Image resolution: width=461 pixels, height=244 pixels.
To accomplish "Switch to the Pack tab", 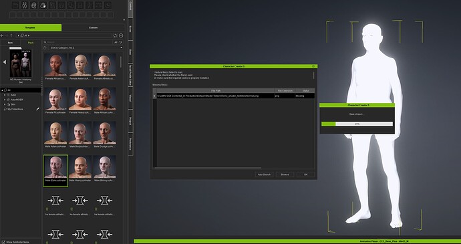I will tap(31, 43).
